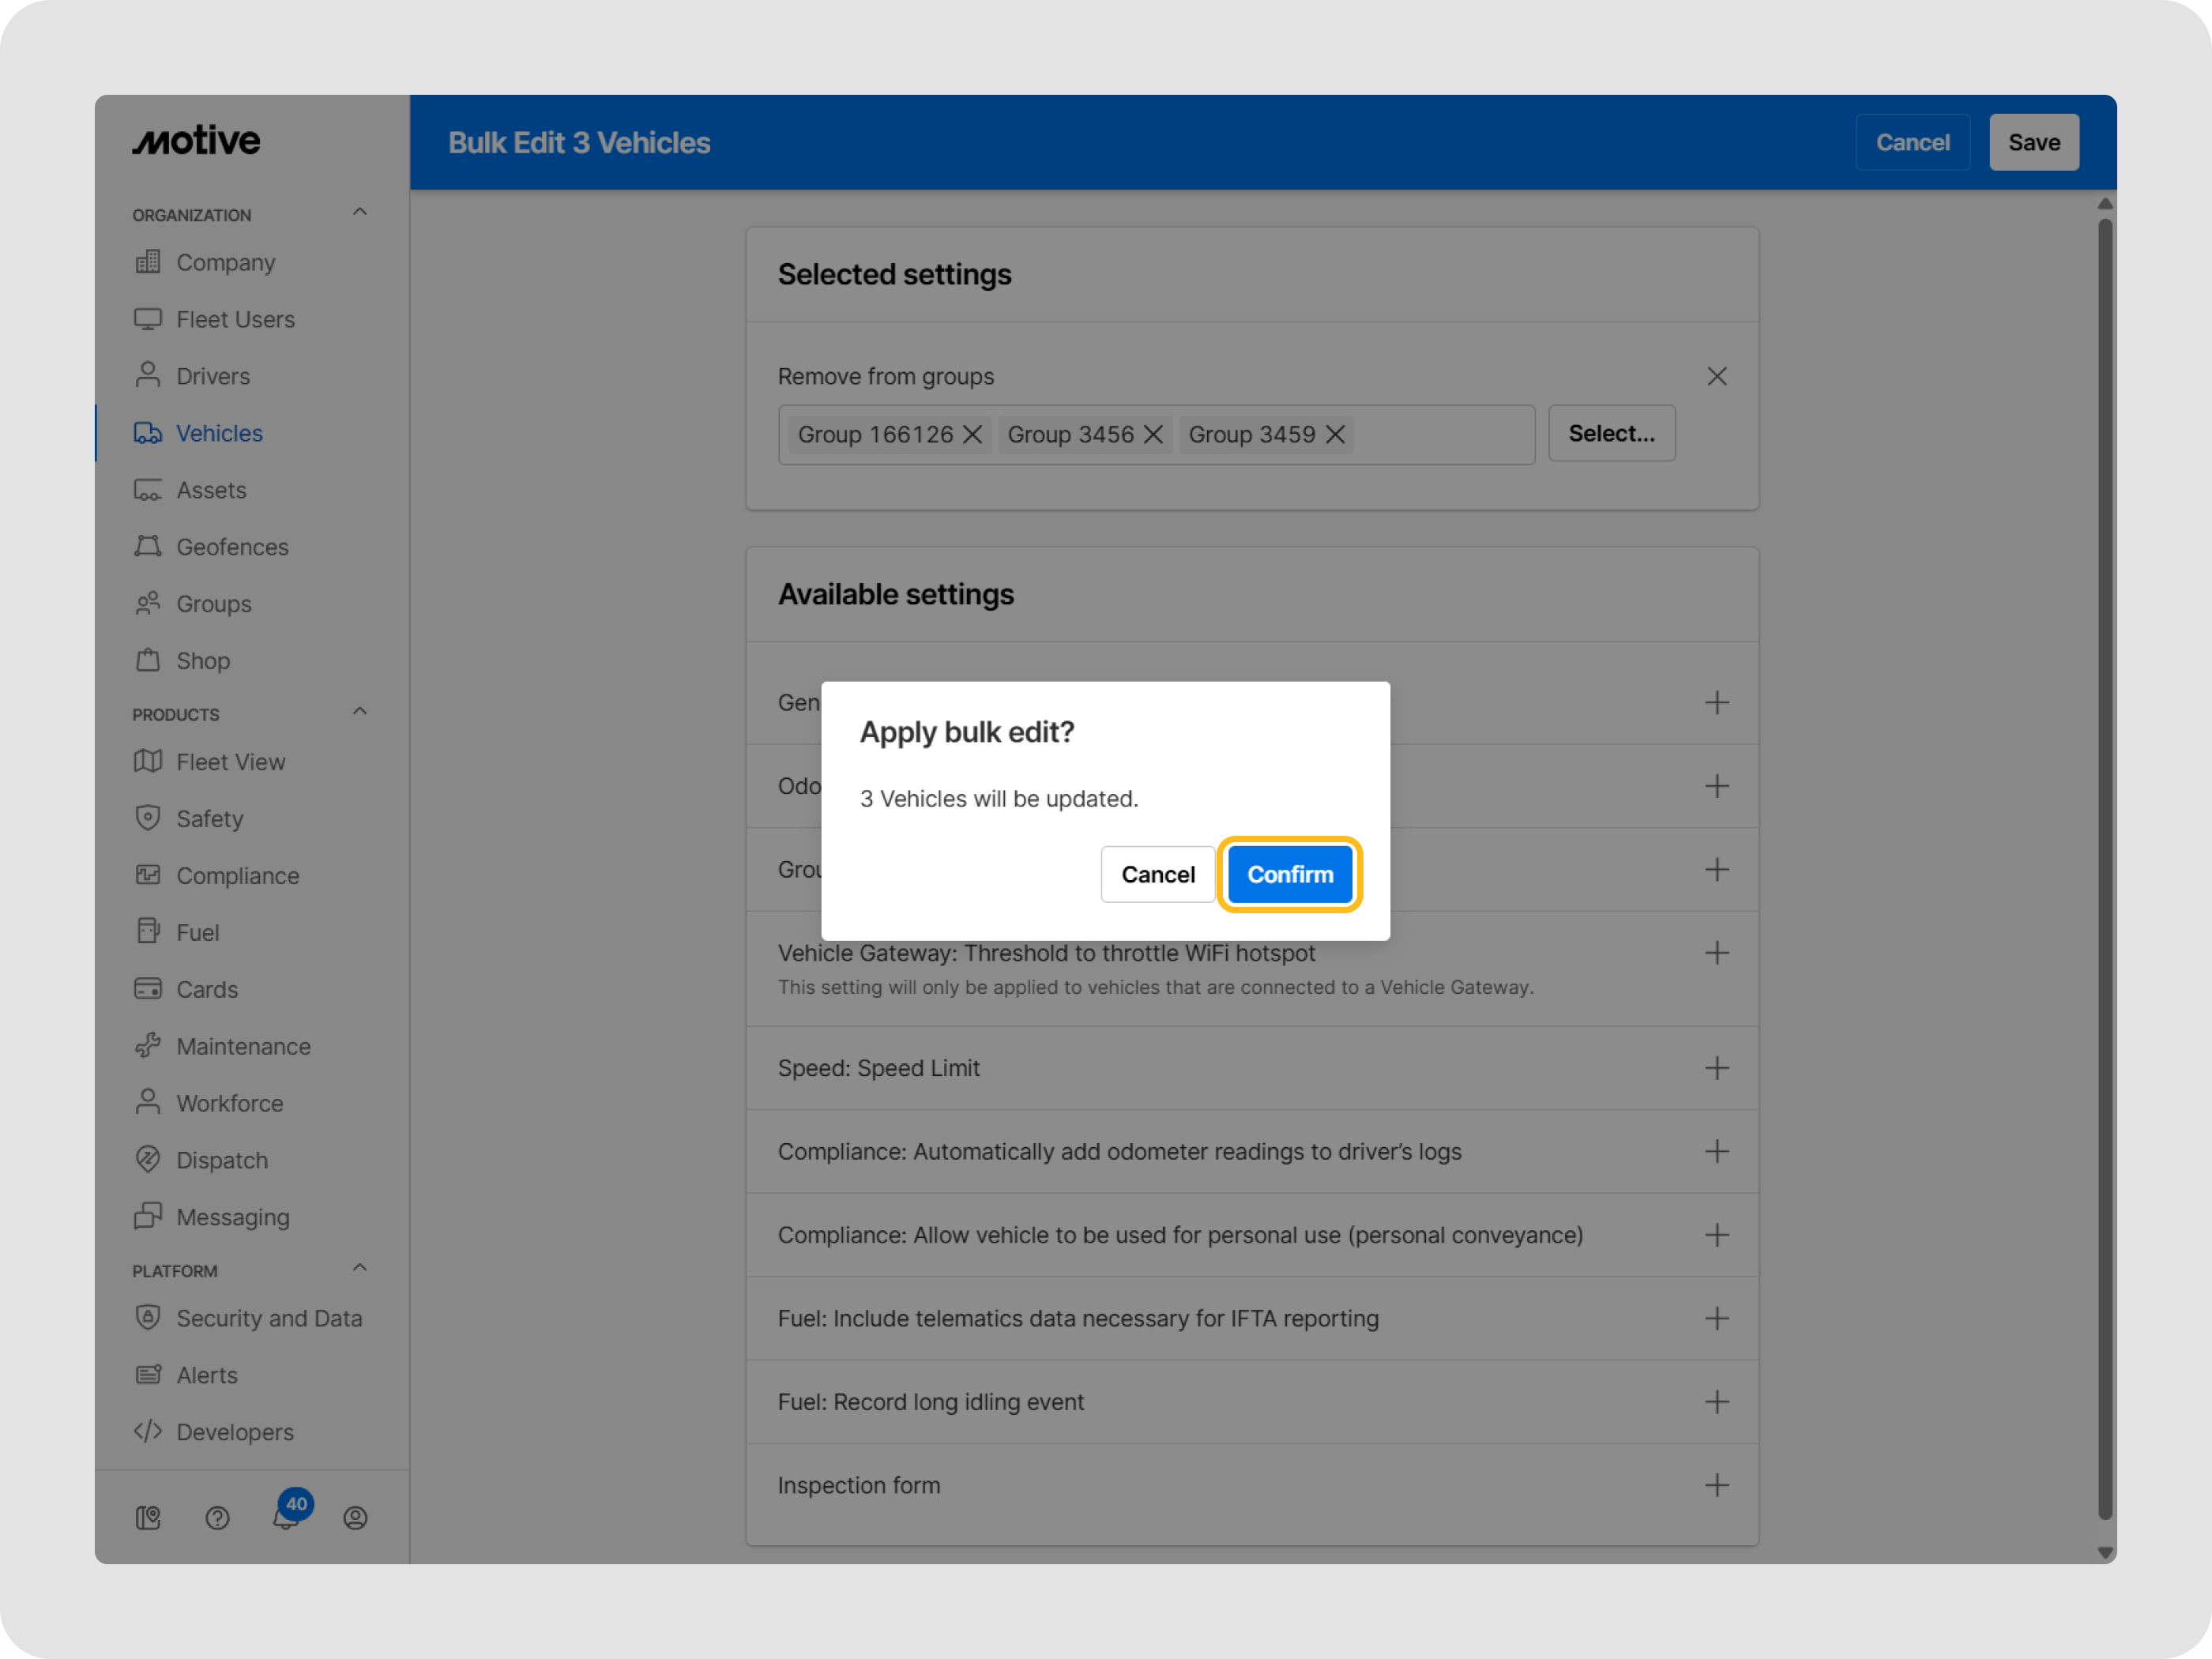Screen dimensions: 2212x1659
Task: Open the user profile icon
Action: pyautogui.click(x=355, y=1517)
